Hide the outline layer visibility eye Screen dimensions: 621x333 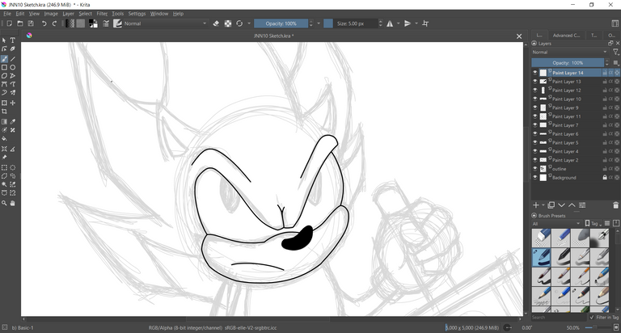click(x=535, y=169)
